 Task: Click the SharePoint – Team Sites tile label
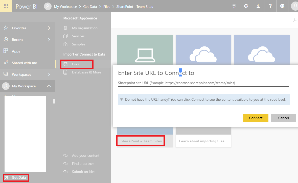[x=141, y=141]
